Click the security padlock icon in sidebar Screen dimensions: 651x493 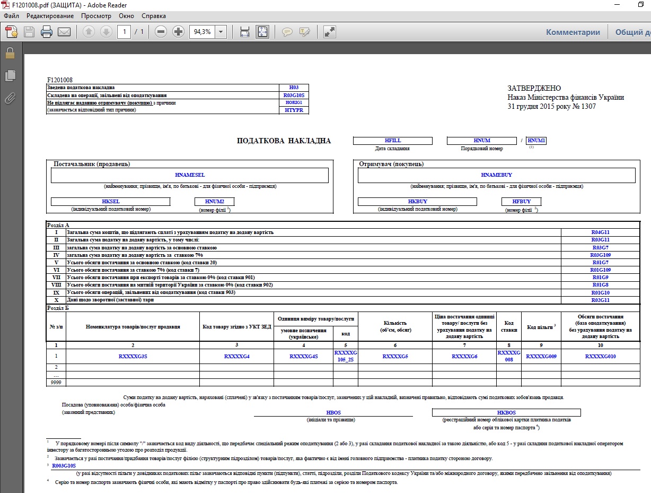[10, 53]
